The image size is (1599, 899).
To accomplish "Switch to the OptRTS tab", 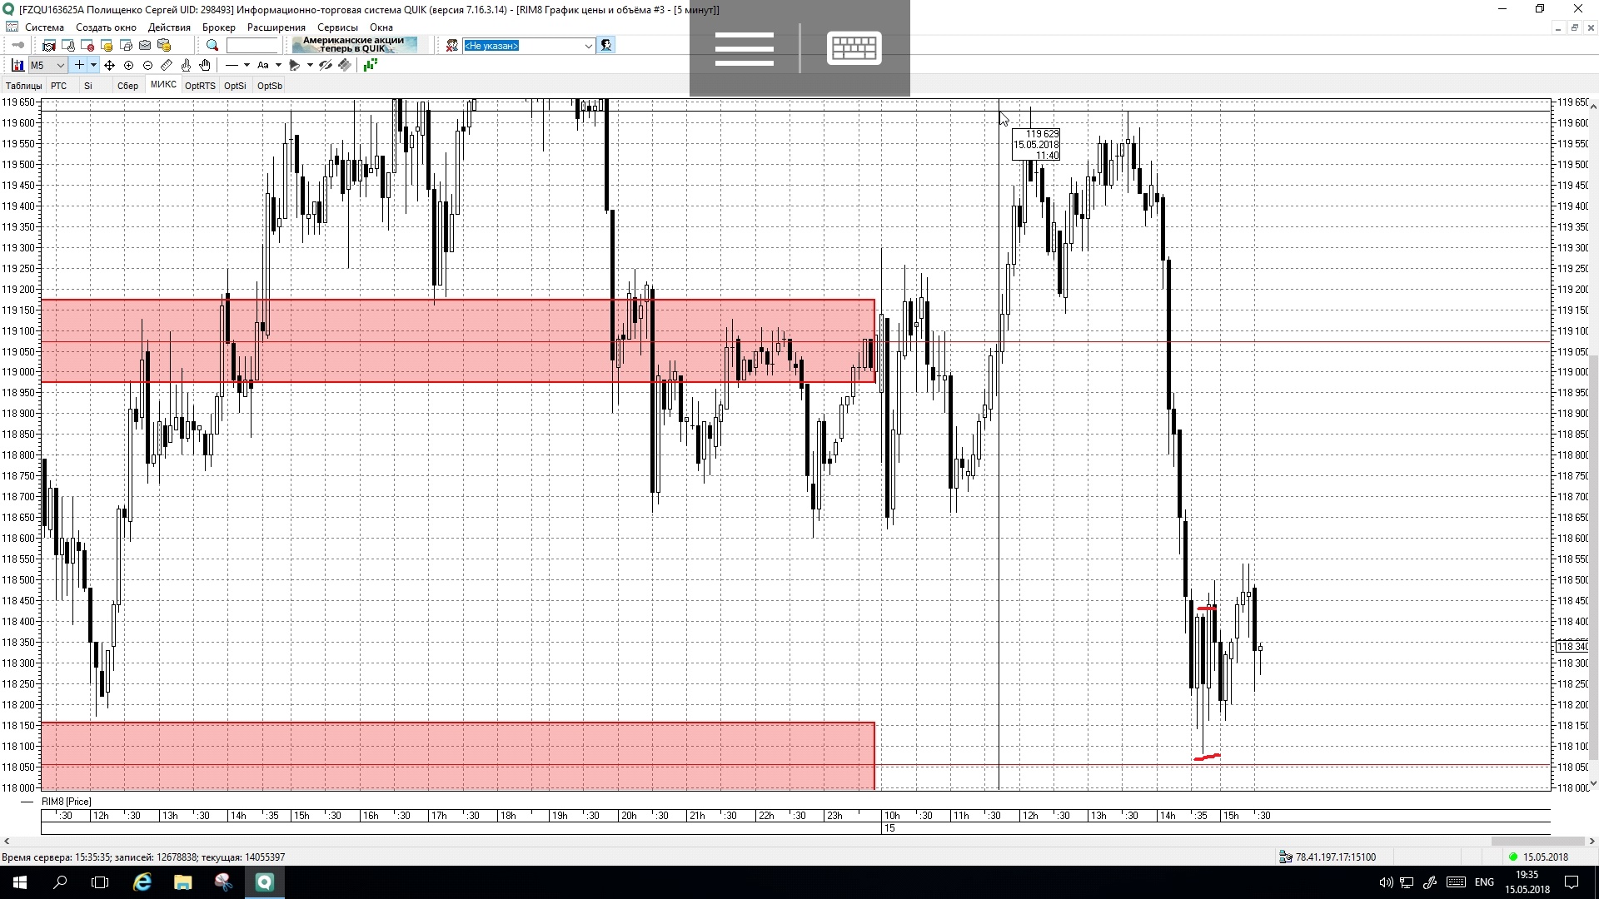I will click(x=200, y=86).
